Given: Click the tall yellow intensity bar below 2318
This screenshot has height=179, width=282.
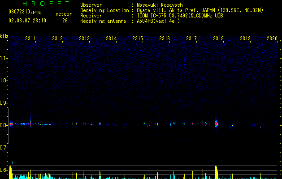Looking at the screenshot, I should [x=216, y=172].
